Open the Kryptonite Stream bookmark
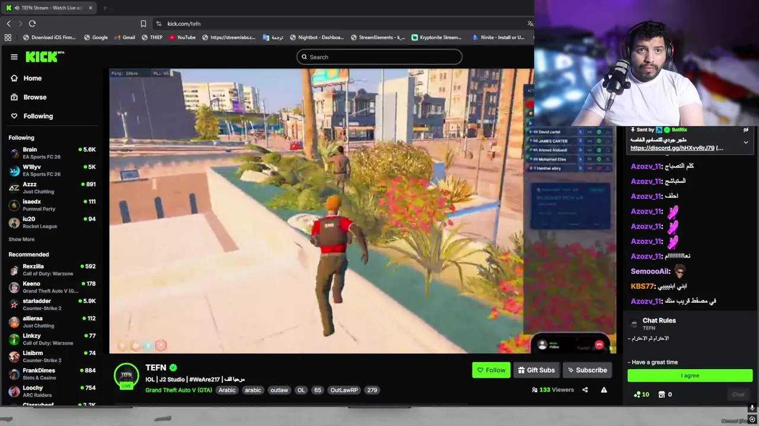The width and height of the screenshot is (759, 426). point(436,37)
